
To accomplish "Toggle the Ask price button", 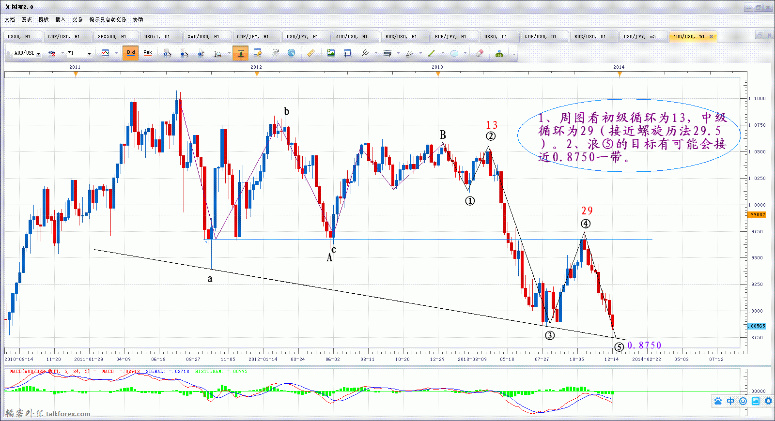I will pos(148,53).
